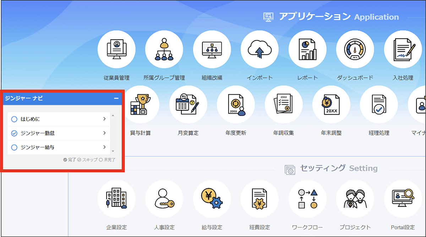Open the 所属グループ管理 app

(x=164, y=49)
